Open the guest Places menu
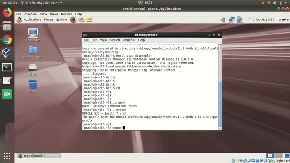The image size is (290, 163). pos(48,19)
